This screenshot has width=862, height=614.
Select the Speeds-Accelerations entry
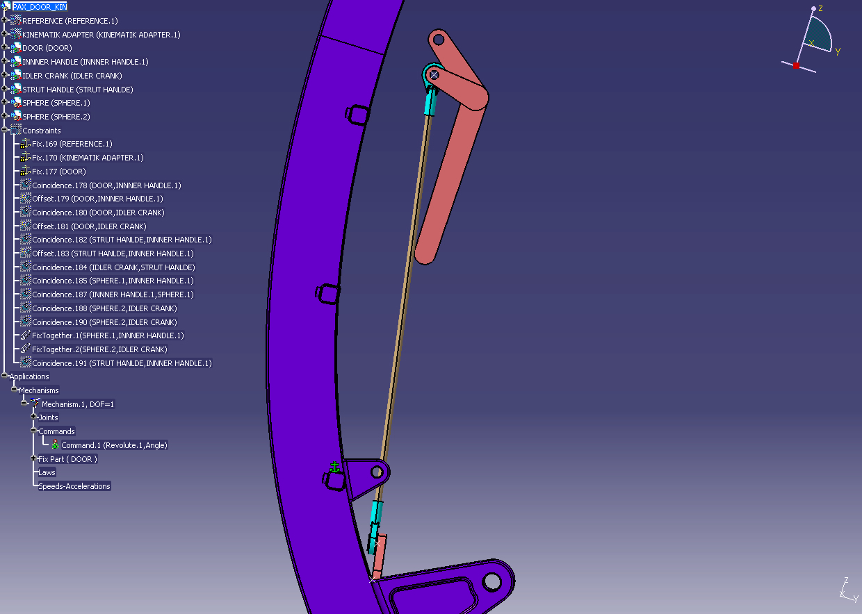click(x=74, y=486)
